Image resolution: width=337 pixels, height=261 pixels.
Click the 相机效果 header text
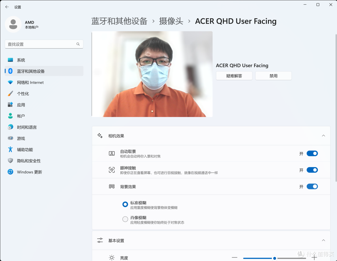tap(116, 136)
